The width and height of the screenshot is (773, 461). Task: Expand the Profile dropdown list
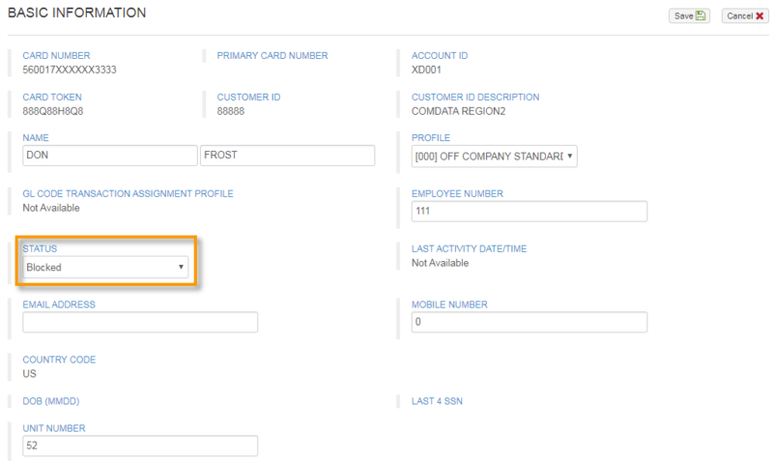[494, 157]
